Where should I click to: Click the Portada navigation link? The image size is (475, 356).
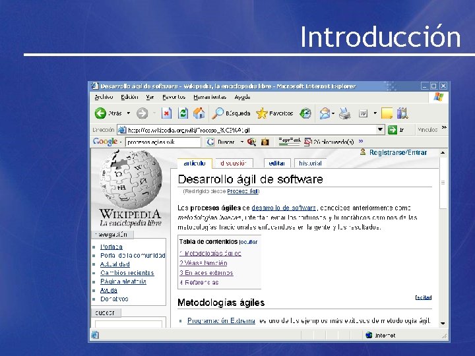pos(111,247)
